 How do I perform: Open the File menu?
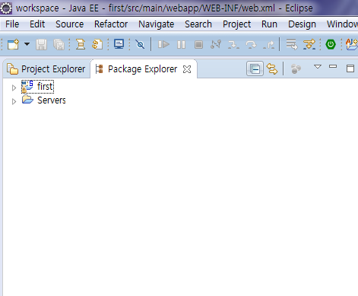(x=12, y=24)
